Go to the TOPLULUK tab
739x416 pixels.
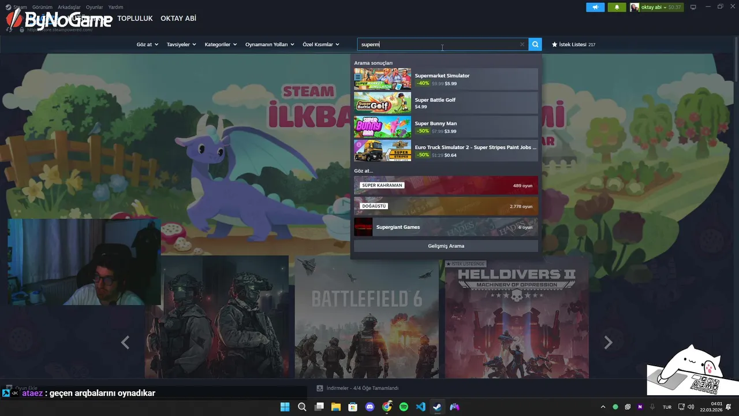pyautogui.click(x=135, y=18)
